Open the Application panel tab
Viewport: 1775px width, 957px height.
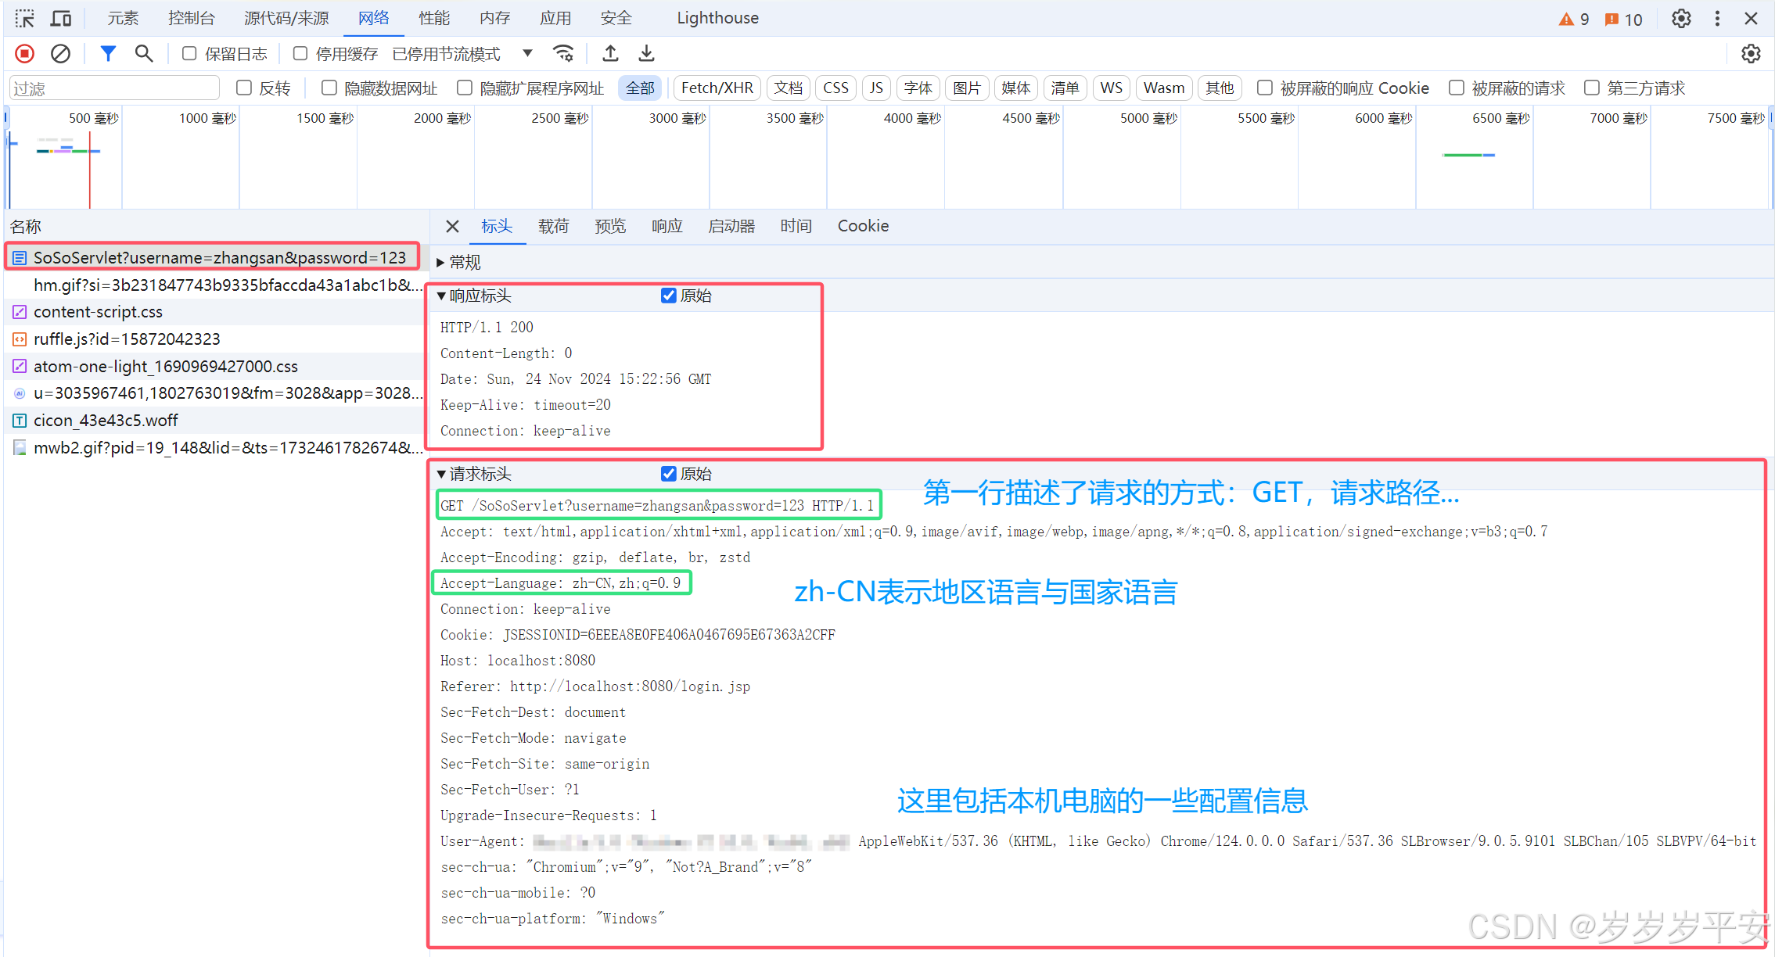click(555, 18)
